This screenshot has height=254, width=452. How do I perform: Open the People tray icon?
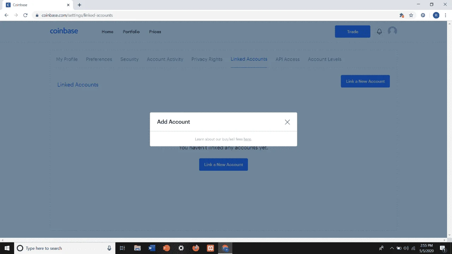[381, 248]
